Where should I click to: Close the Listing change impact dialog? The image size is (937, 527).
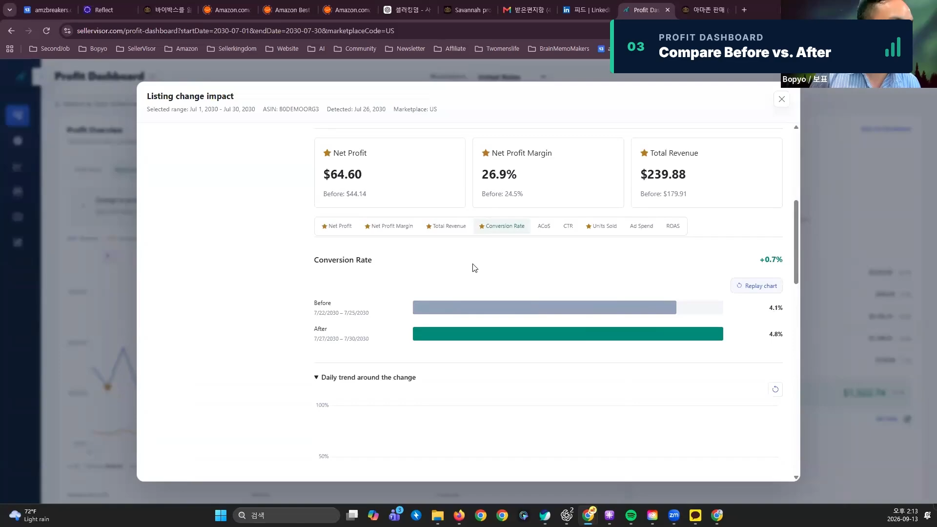[x=781, y=99]
